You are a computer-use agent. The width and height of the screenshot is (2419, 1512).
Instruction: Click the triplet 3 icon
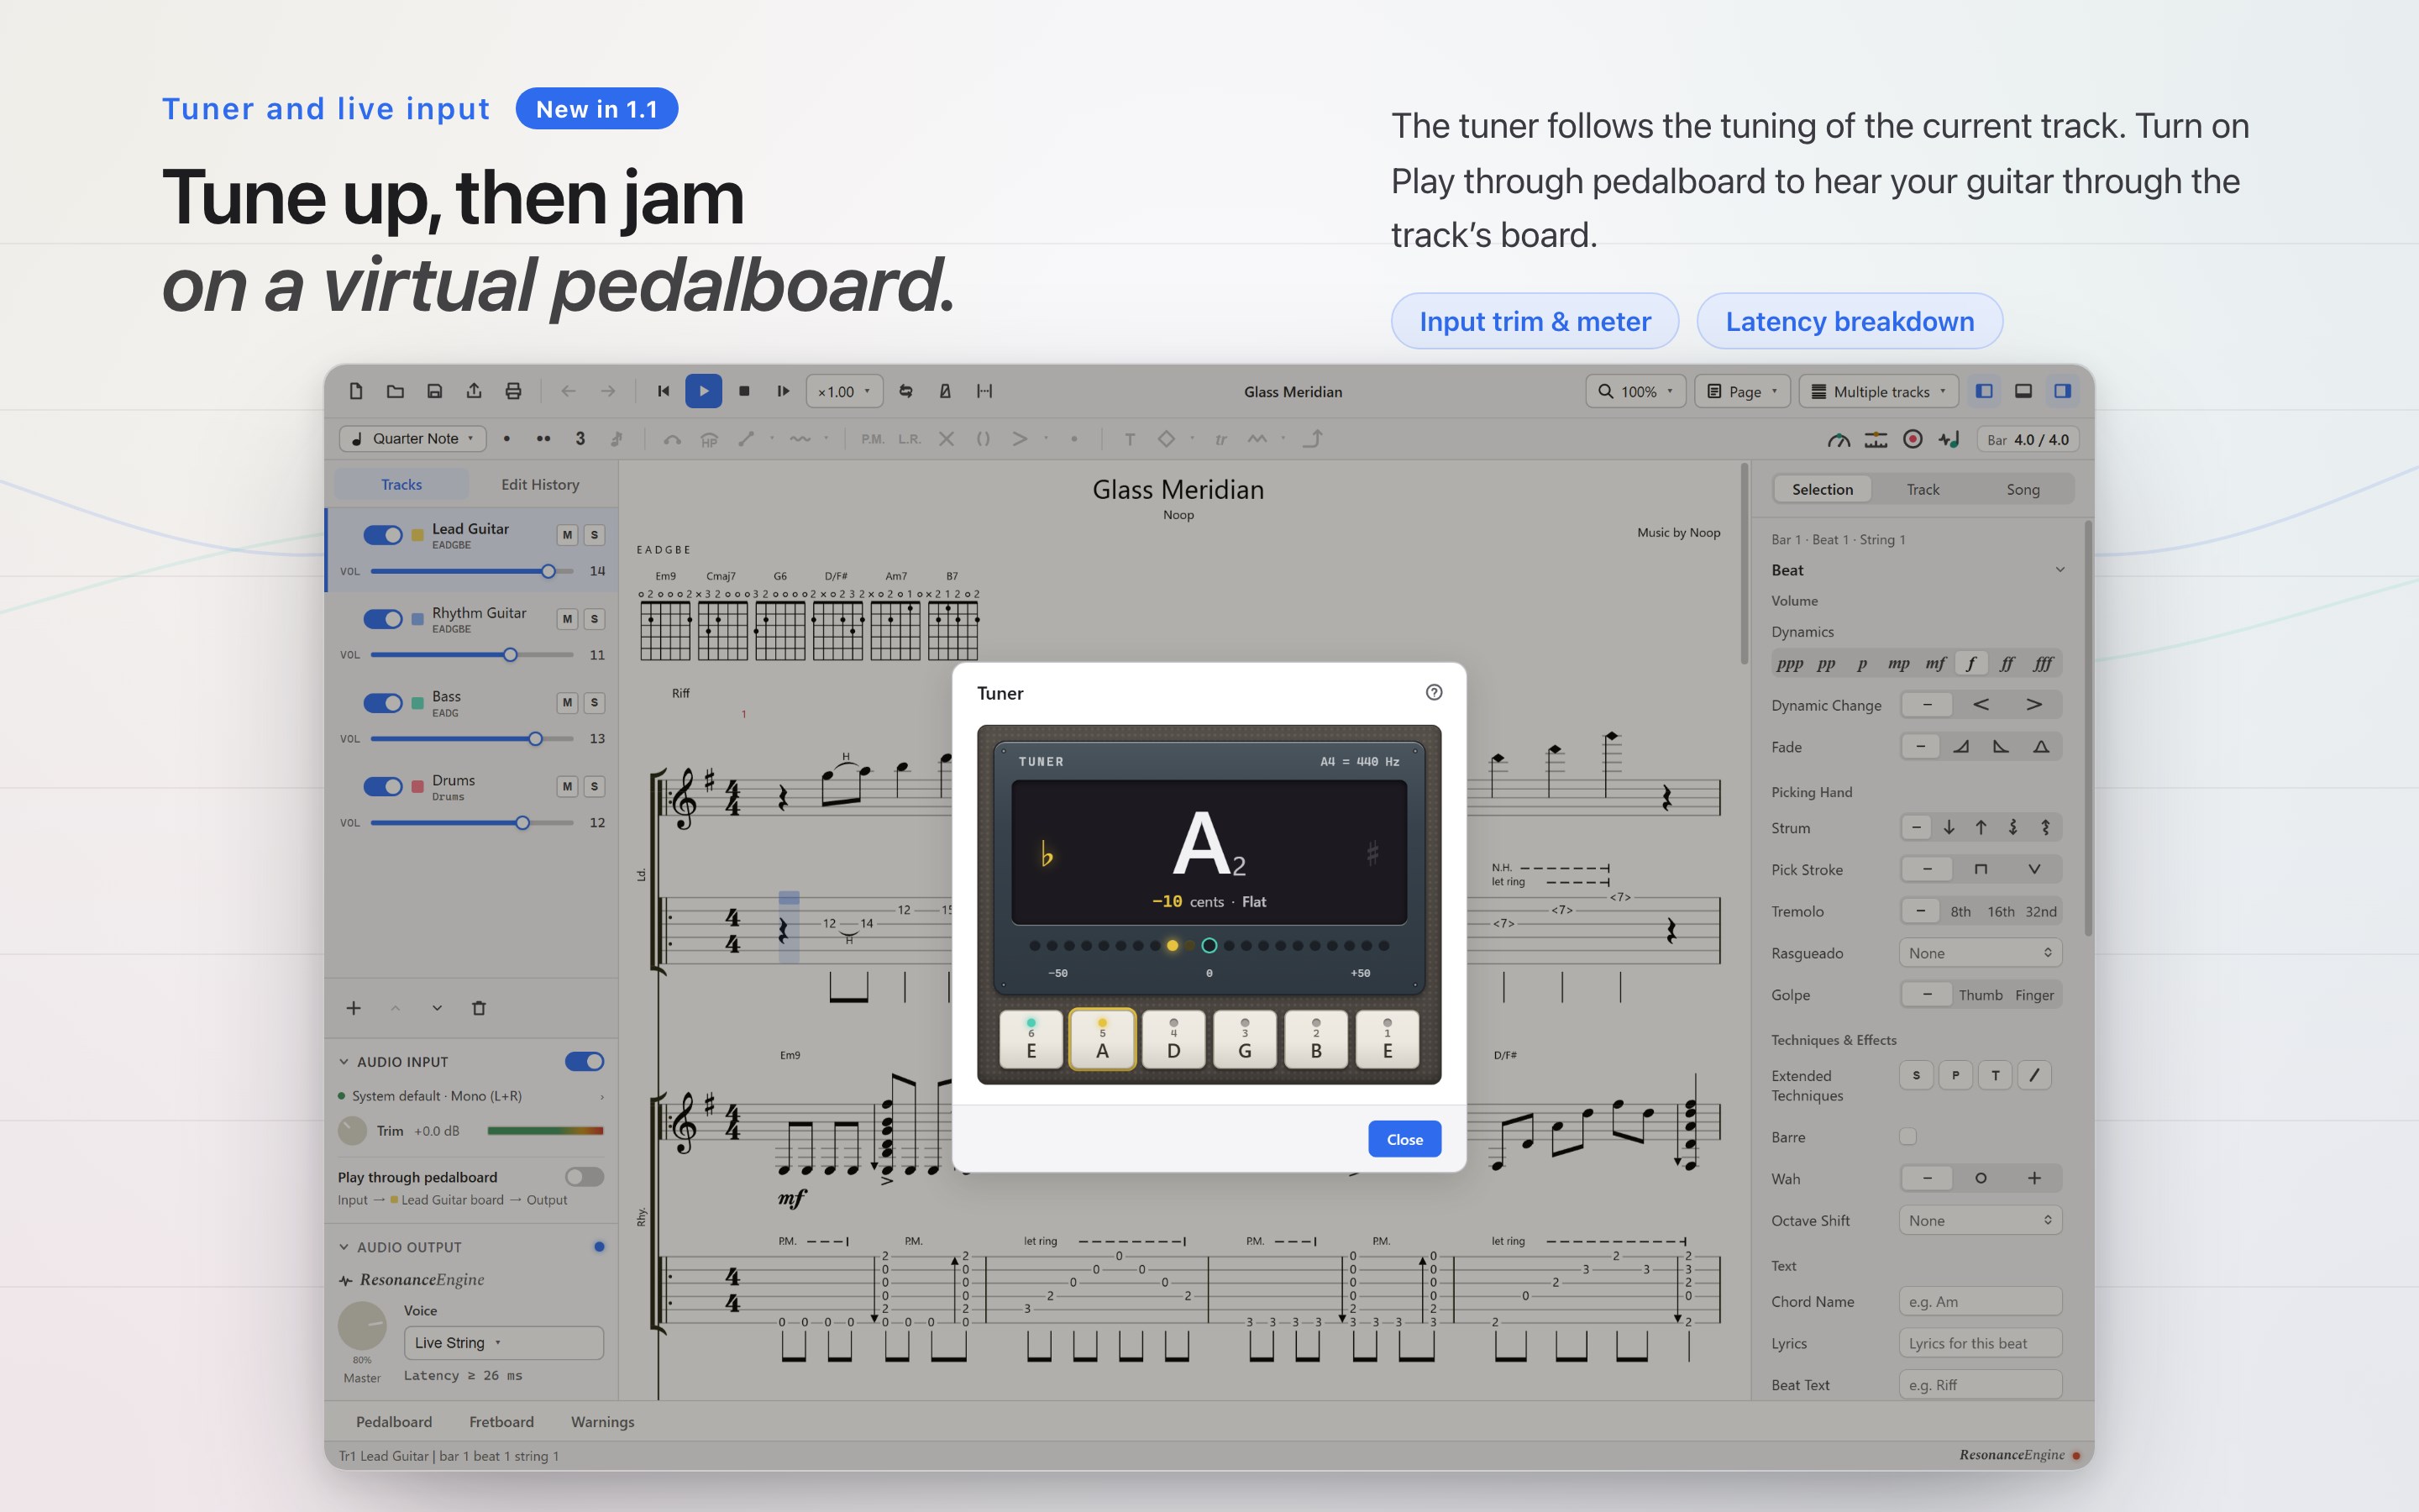tap(580, 438)
